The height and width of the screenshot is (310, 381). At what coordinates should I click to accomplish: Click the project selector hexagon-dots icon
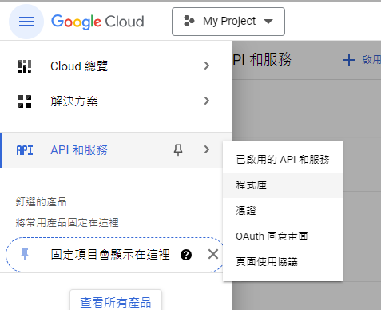[189, 21]
